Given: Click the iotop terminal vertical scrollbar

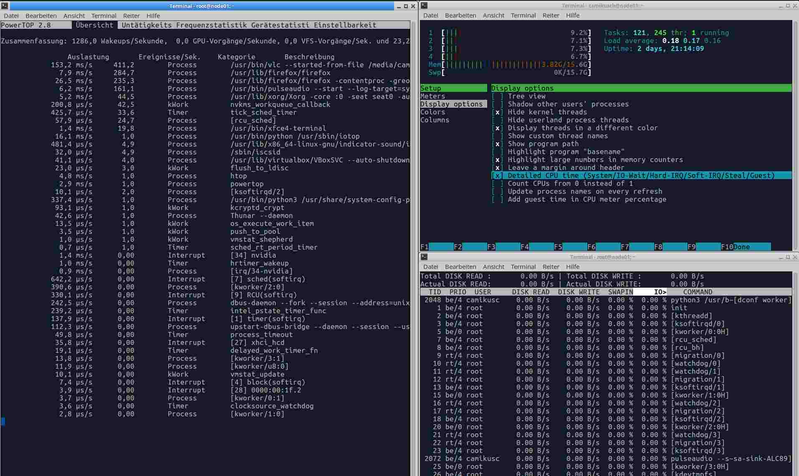Looking at the screenshot, I should pyautogui.click(x=795, y=373).
